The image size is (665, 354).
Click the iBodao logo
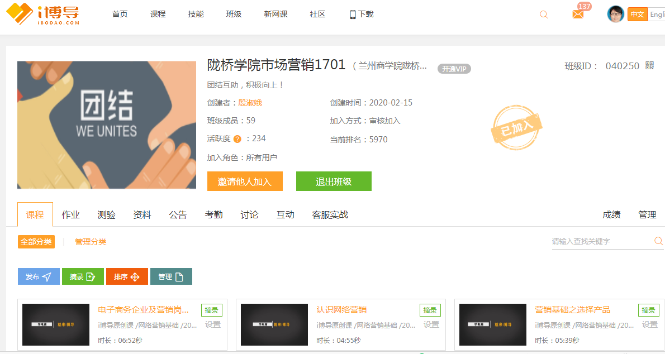(x=42, y=14)
